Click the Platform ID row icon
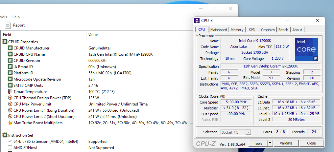Screen dimensions: 334x152 (x=10, y=73)
